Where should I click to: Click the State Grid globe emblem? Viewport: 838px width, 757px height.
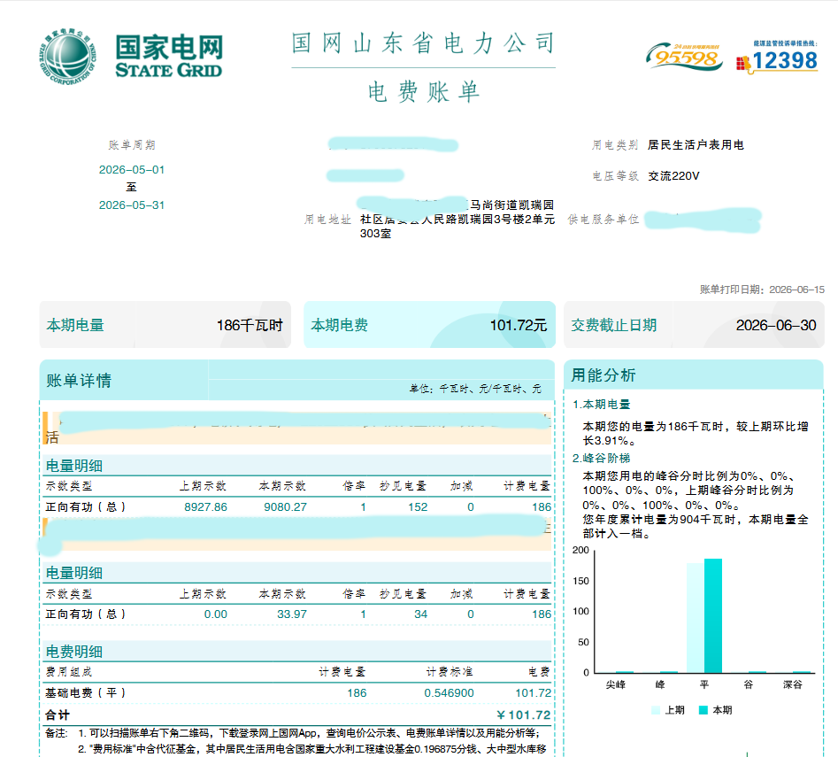[67, 56]
